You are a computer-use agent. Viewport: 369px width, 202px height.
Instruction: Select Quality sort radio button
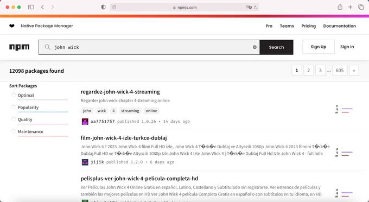tap(14, 119)
